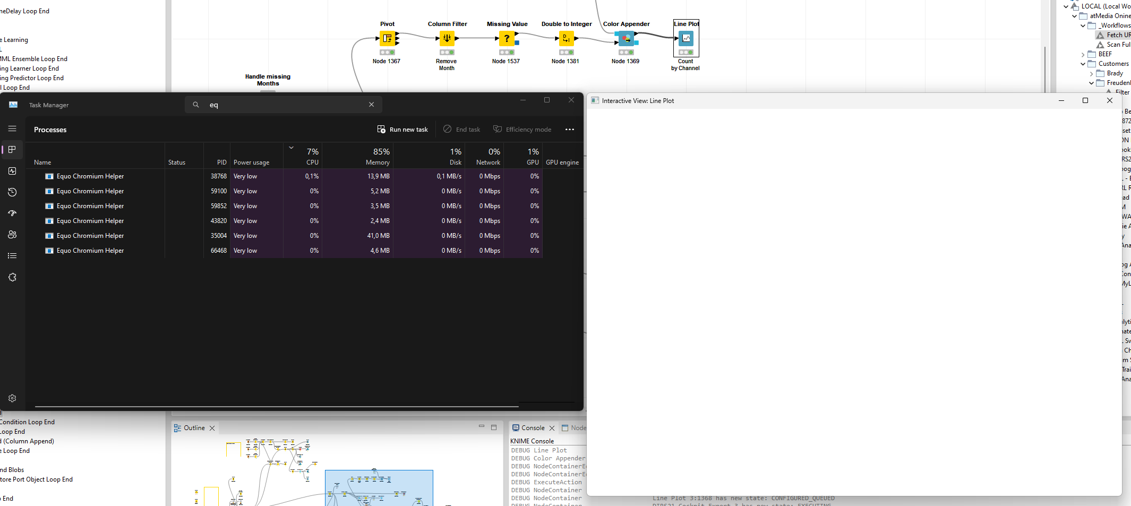Click the End task button
1131x506 pixels.
pyautogui.click(x=461, y=129)
